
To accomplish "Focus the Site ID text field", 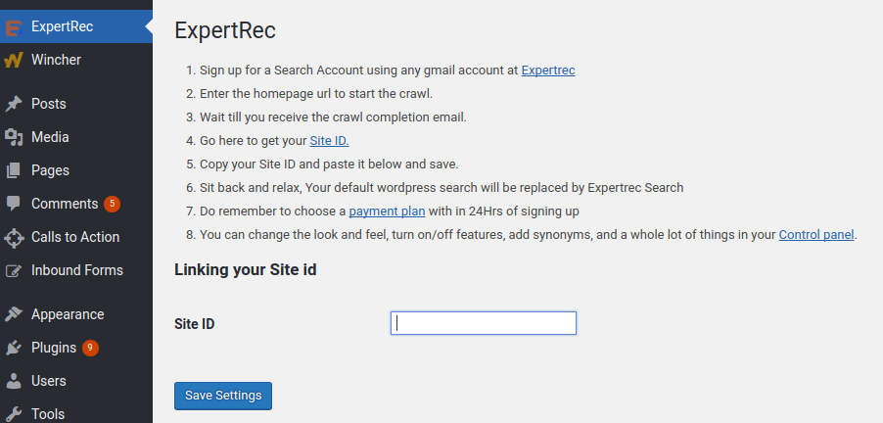I will click(x=483, y=323).
